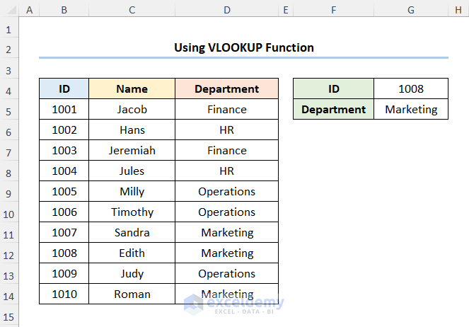Select the cell containing Timothy
Viewport: 469px width, 327px height.
132,212
